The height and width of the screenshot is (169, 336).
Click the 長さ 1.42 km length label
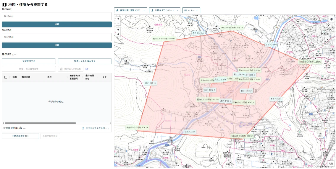point(190,132)
